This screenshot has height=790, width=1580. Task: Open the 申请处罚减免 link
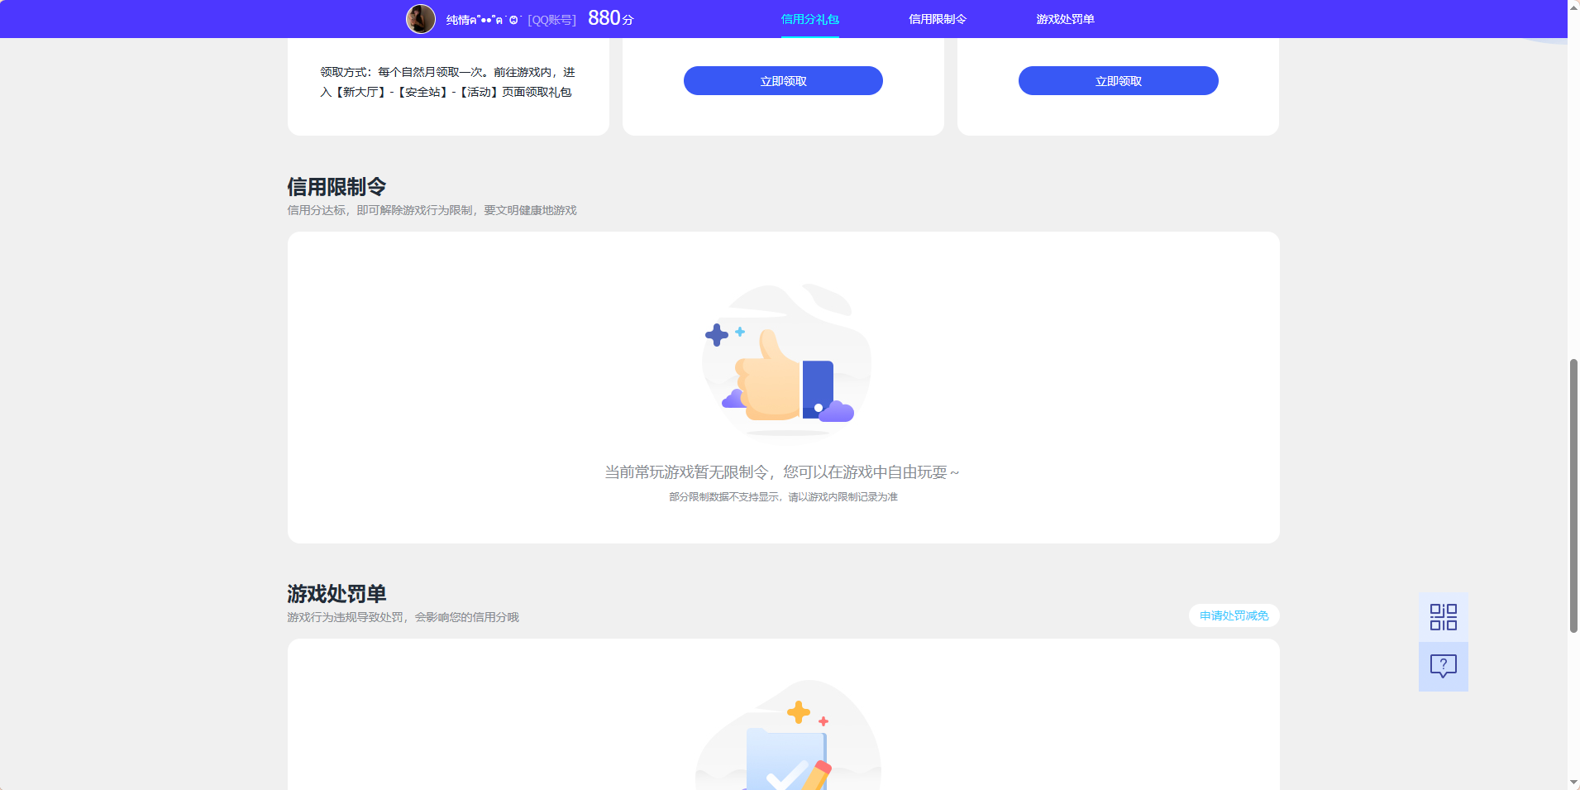[1234, 615]
